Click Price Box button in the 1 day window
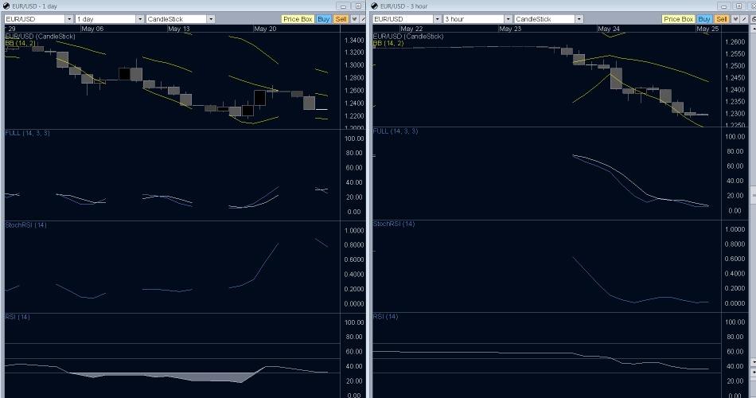Image resolution: width=756 pixels, height=398 pixels. pyautogui.click(x=298, y=19)
